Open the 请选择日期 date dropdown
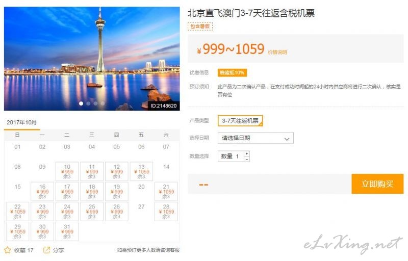This screenshot has height=261, width=408. click(x=256, y=138)
